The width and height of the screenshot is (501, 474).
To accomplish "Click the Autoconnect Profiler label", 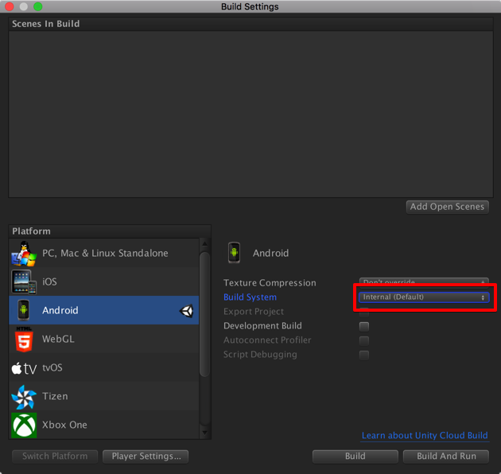I will coord(267,340).
